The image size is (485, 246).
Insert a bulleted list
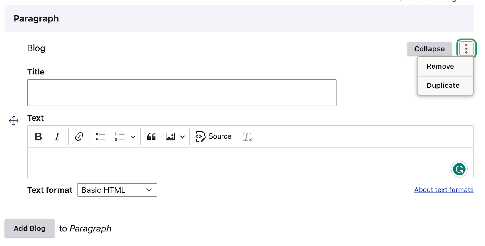pyautogui.click(x=101, y=137)
